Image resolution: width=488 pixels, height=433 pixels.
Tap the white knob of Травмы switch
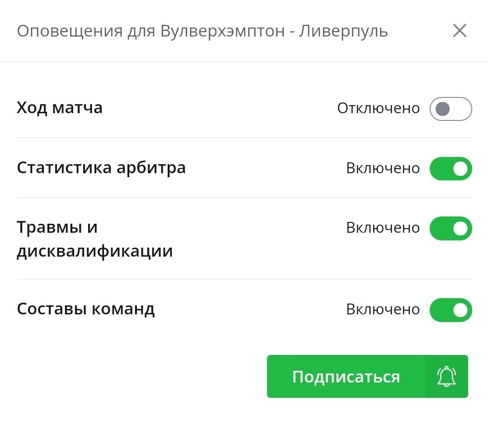(x=460, y=228)
